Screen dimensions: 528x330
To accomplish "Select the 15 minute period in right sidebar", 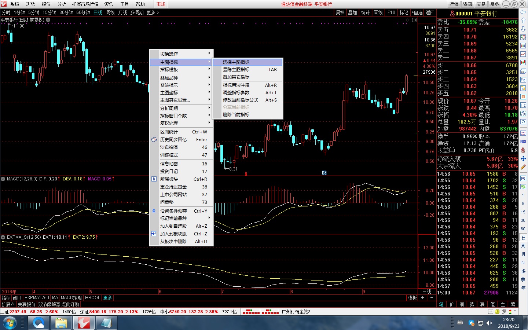I will [x=523, y=212].
